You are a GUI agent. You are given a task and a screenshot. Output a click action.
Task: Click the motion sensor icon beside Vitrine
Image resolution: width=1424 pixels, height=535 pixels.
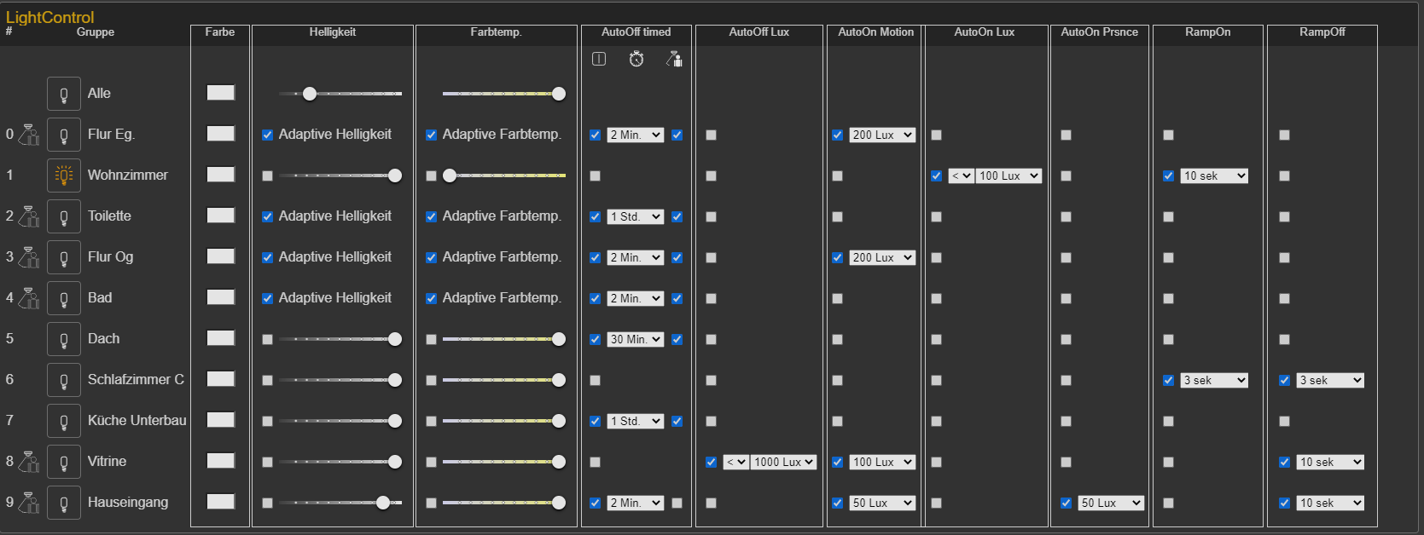point(29,462)
